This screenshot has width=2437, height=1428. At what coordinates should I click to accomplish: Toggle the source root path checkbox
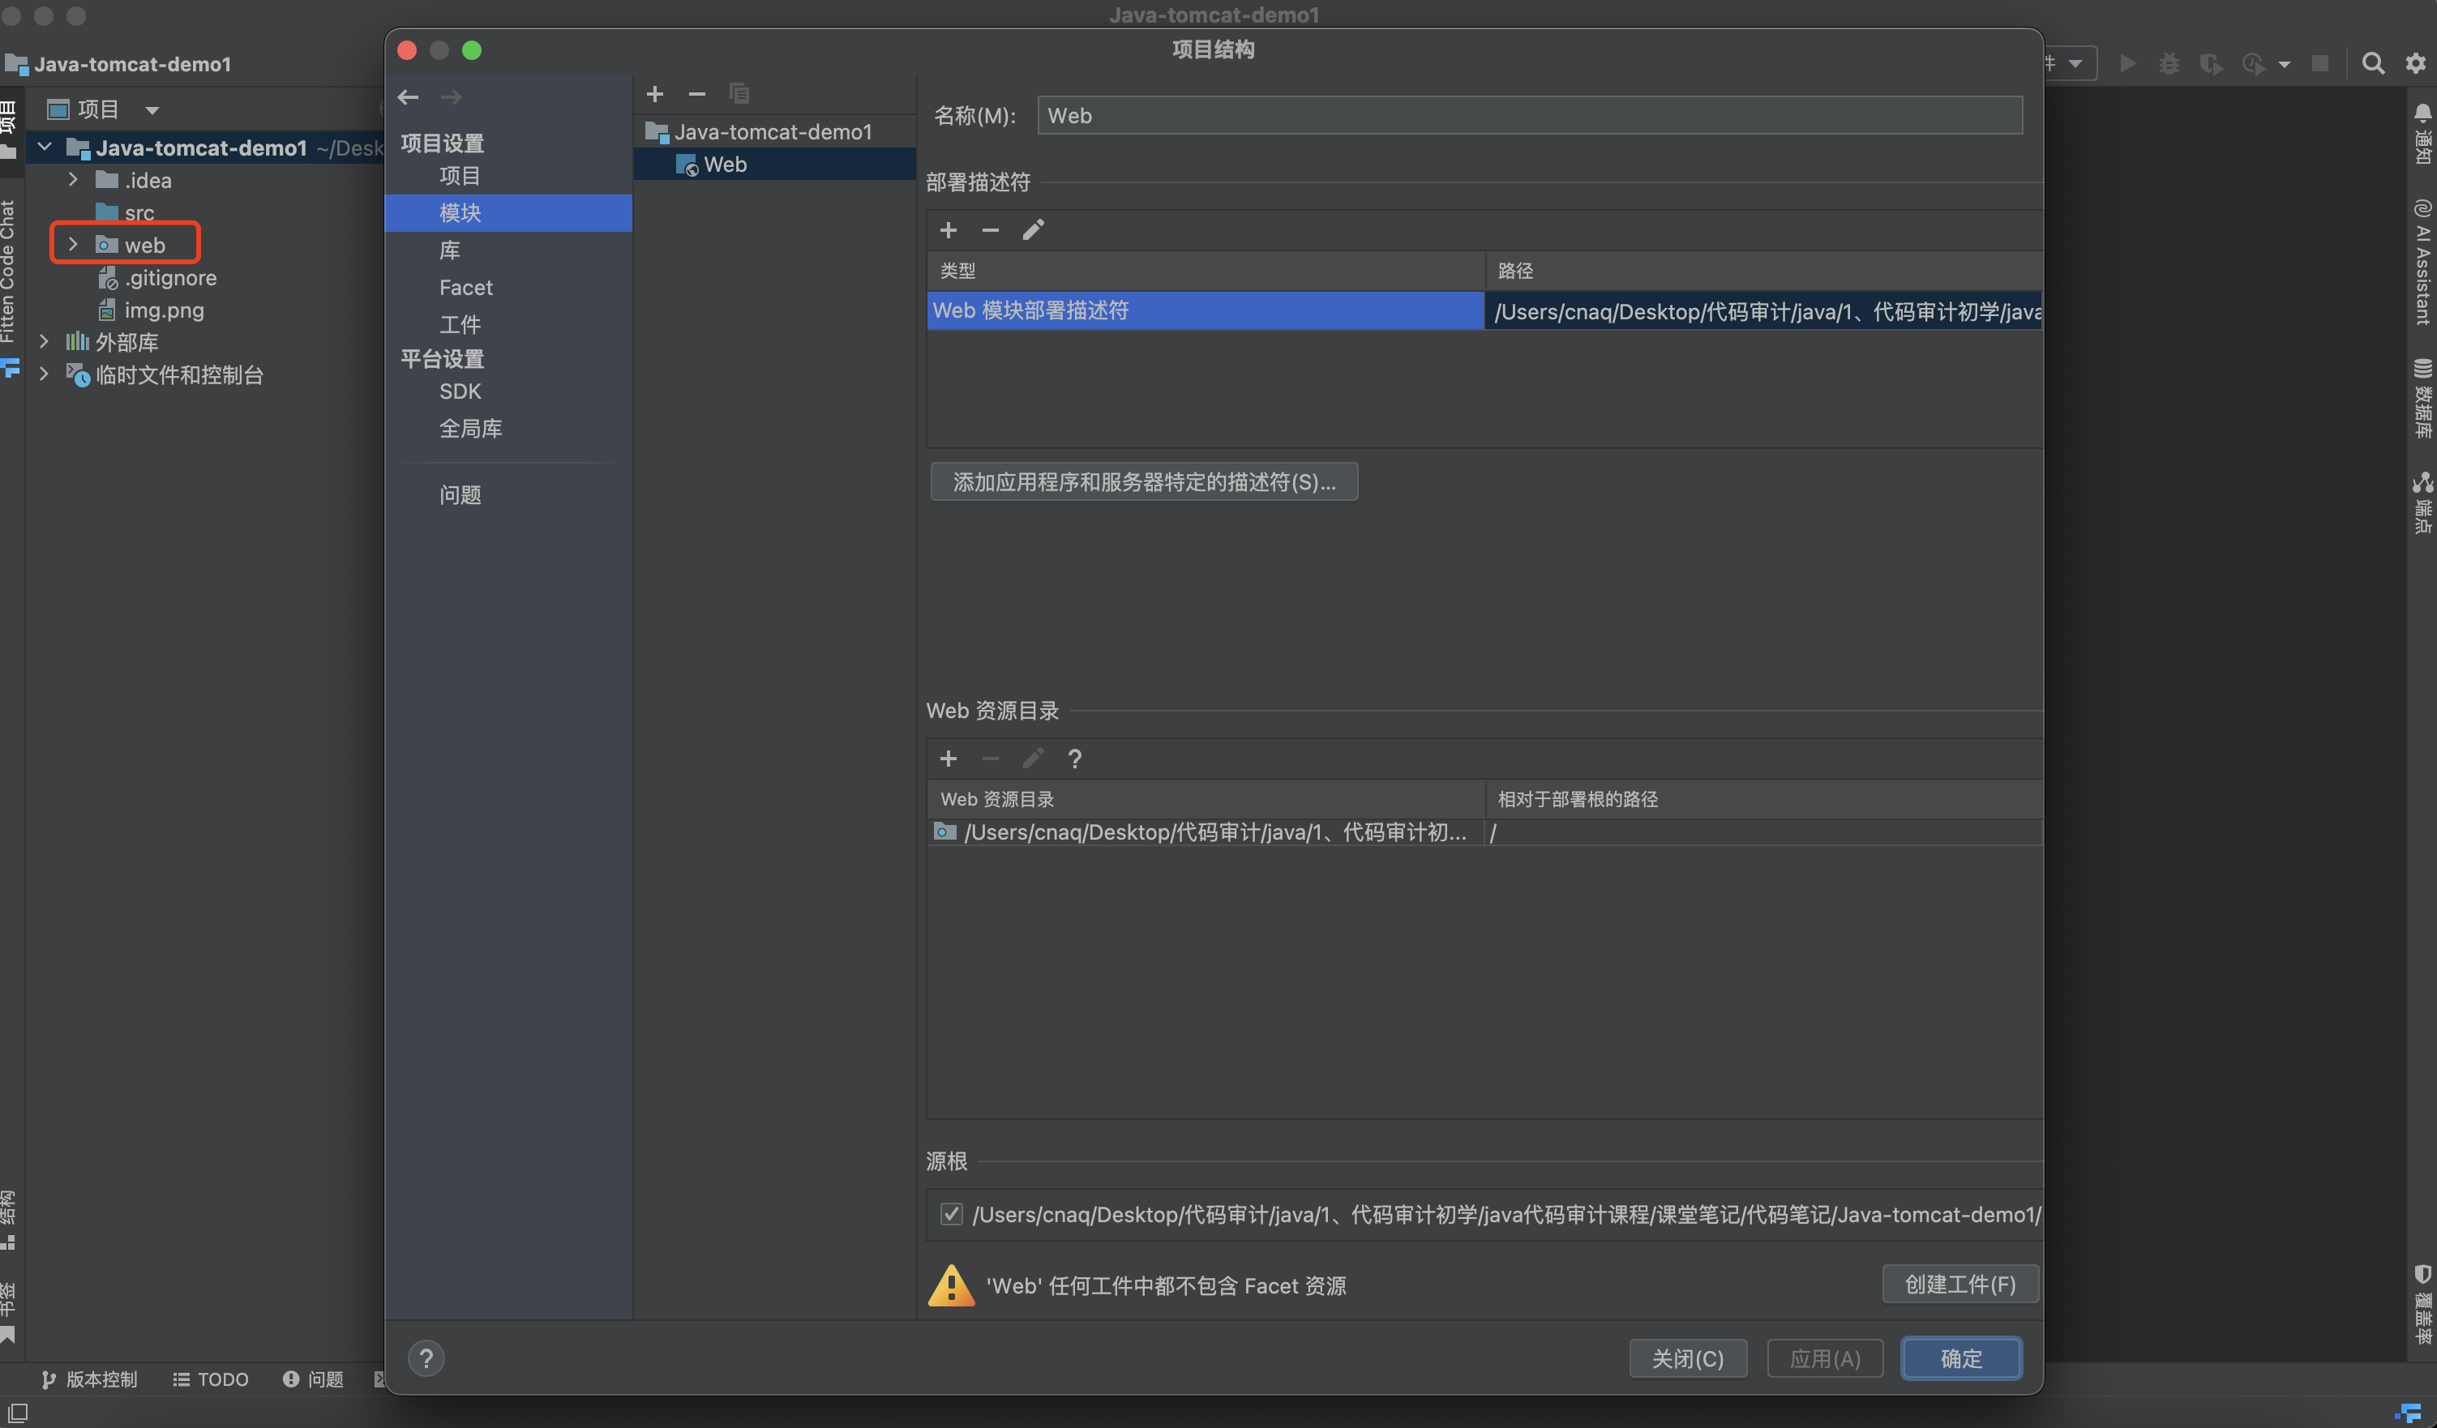pos(952,1214)
